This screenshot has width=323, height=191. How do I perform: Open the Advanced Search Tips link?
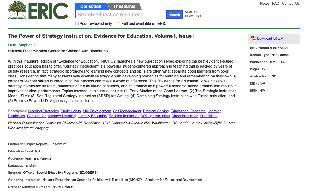[193, 14]
